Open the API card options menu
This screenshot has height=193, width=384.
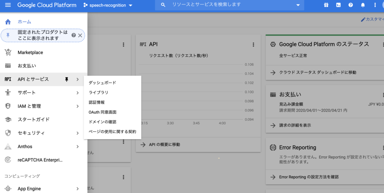[x=253, y=45]
